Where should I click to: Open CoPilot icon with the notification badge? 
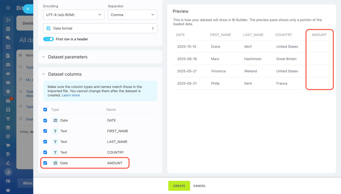pos(8,100)
